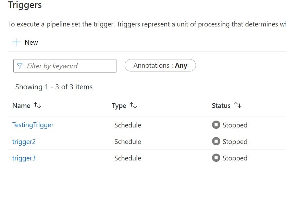The height and width of the screenshot is (224, 286).
Task: Click the Name column header
Action: tap(21, 105)
